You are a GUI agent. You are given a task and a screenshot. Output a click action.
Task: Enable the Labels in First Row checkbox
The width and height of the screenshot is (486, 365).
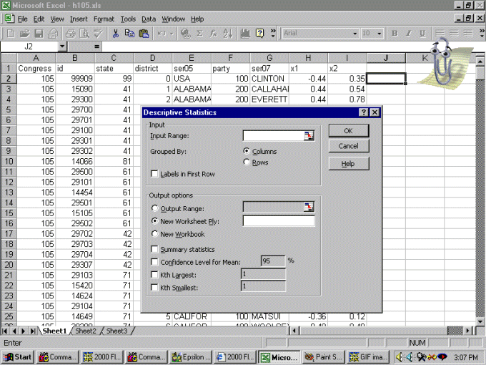click(x=154, y=174)
